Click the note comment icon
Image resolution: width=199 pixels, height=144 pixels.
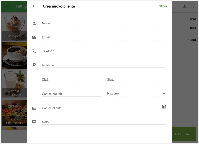[34, 122]
